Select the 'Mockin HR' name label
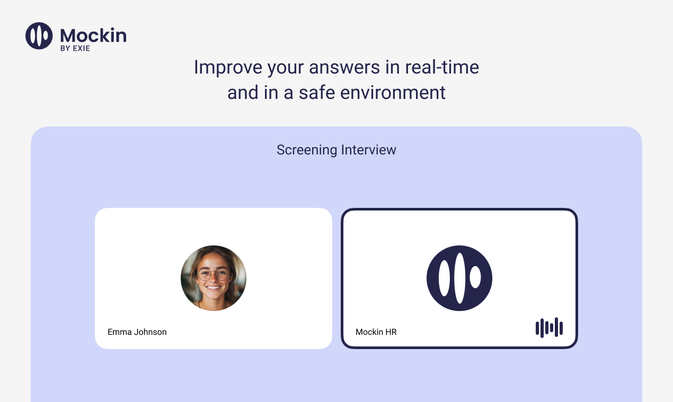This screenshot has height=402, width=673. point(376,332)
